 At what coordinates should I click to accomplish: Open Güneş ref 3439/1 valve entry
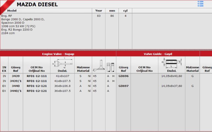coord(16,81)
